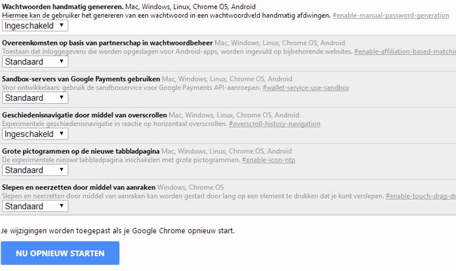This screenshot has width=456, height=271.
Task: Click the Geschiedenisnavigatie door middel van overscrollen title
Action: (83, 115)
